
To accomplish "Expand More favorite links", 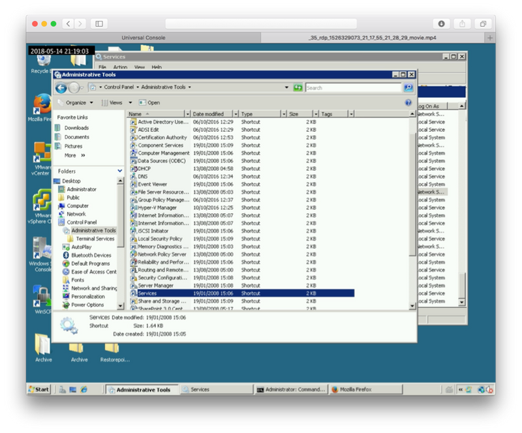I will (x=75, y=155).
